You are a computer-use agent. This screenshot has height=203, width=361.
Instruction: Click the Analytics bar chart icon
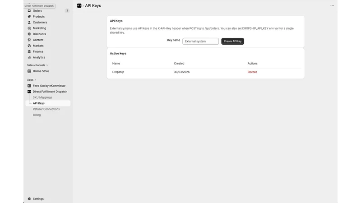click(29, 57)
